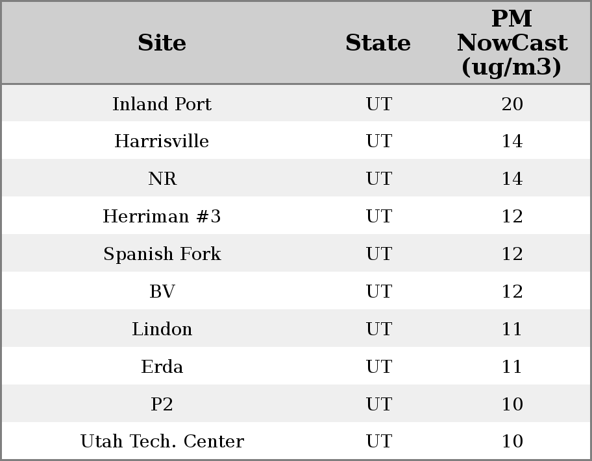Select the Utah Tech. Center site
592x461 pixels.
tap(162, 442)
